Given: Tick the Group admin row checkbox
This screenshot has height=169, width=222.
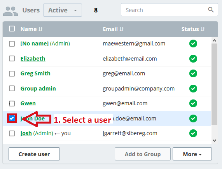Looking at the screenshot, I should tap(12, 89).
